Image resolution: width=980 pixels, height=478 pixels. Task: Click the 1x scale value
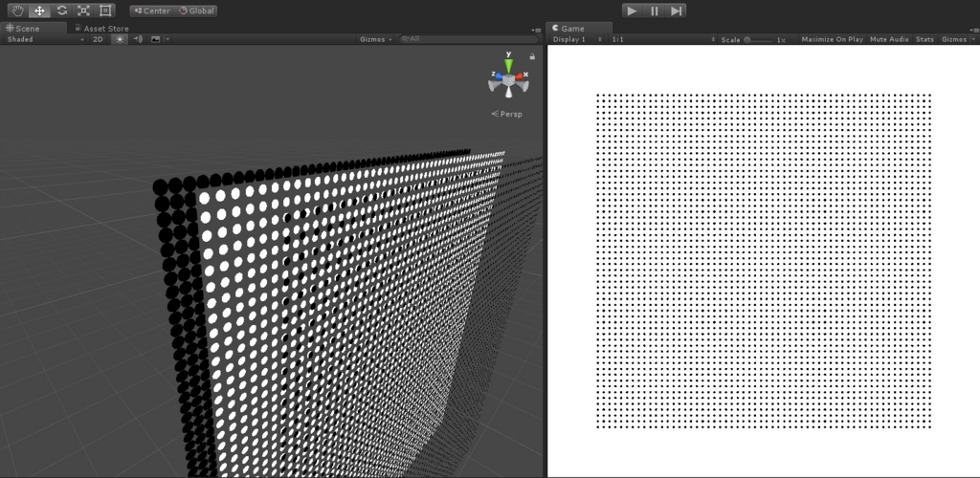(781, 40)
